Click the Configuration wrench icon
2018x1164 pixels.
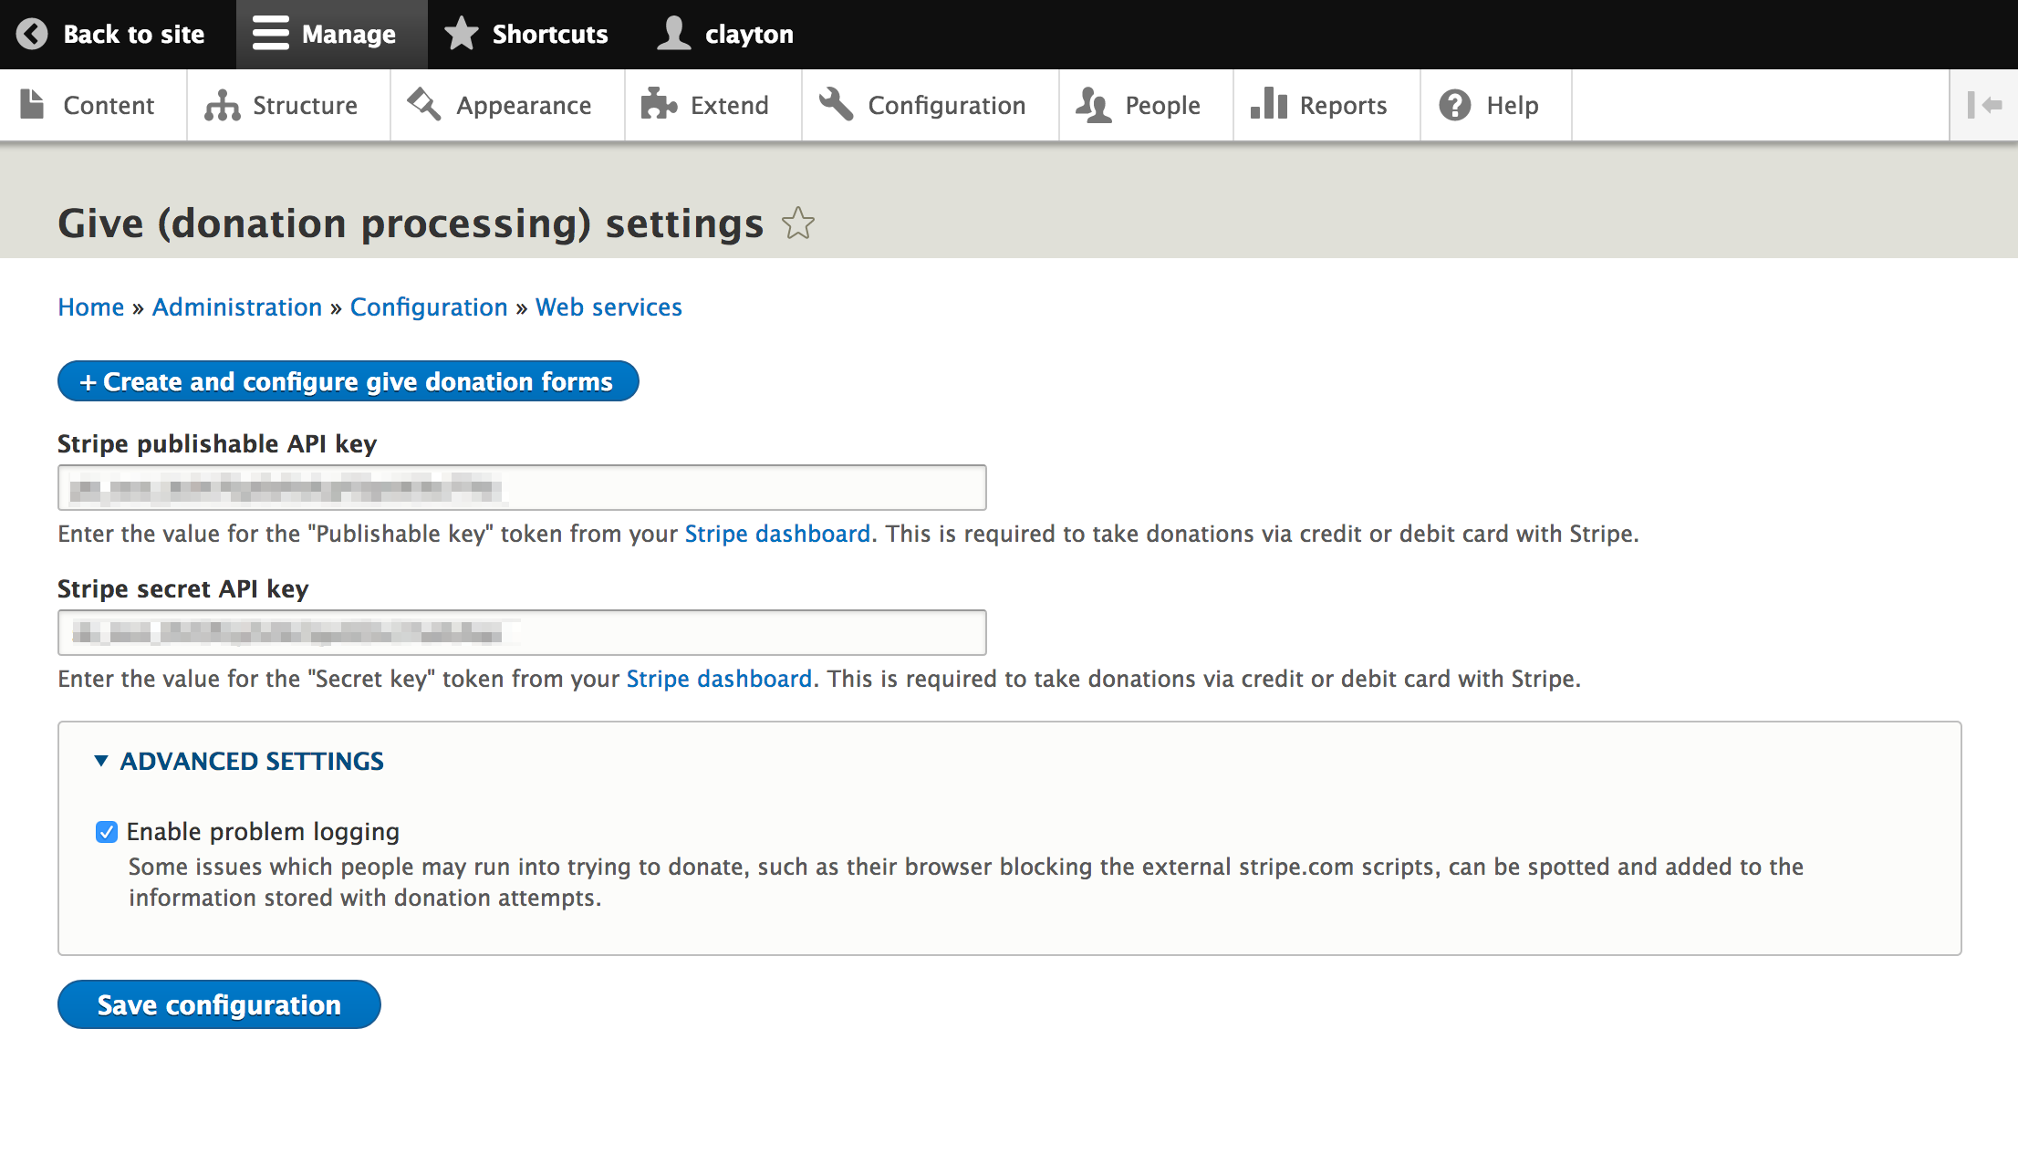coord(836,104)
